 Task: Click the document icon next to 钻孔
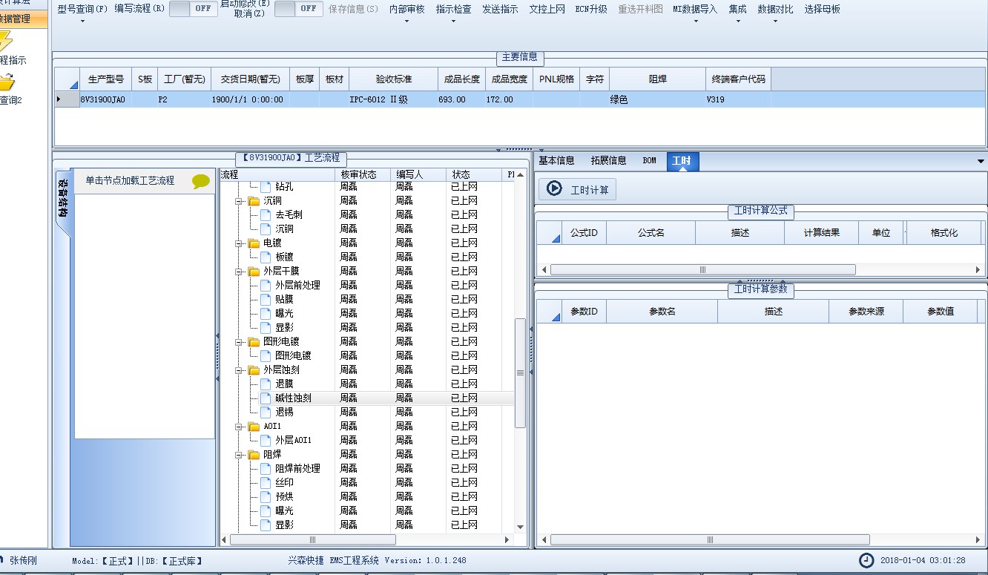click(x=266, y=187)
